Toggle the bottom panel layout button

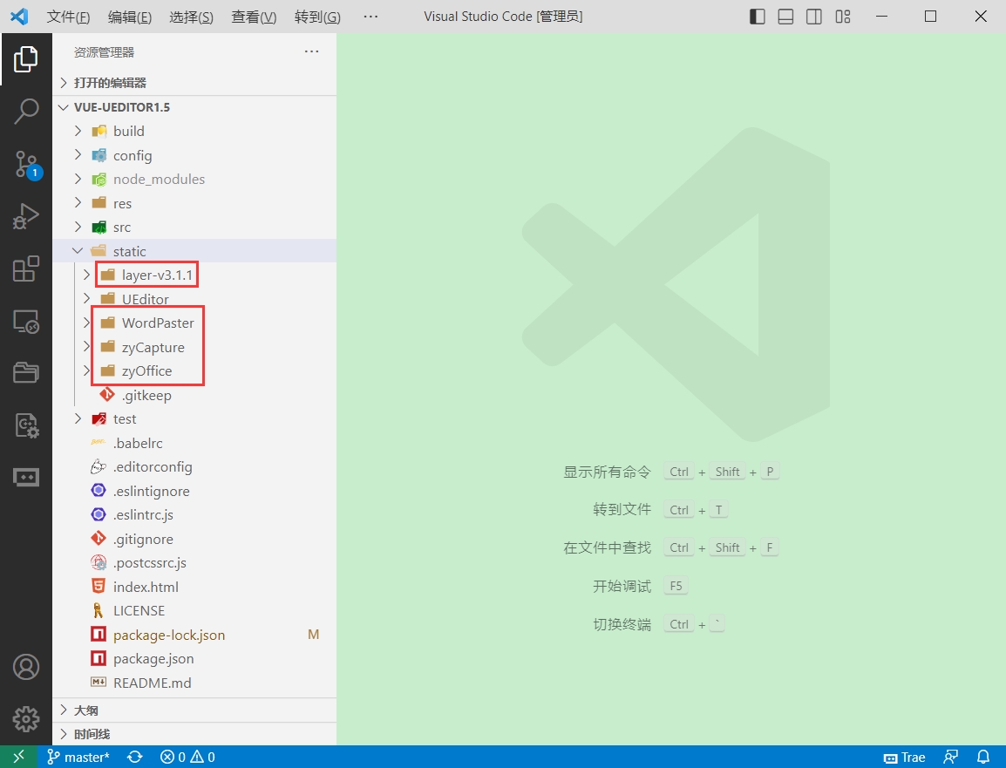(785, 17)
